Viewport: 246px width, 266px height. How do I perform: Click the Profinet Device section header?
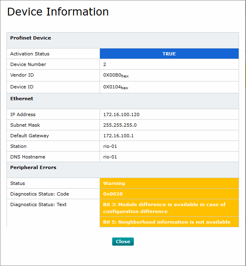click(x=31, y=38)
